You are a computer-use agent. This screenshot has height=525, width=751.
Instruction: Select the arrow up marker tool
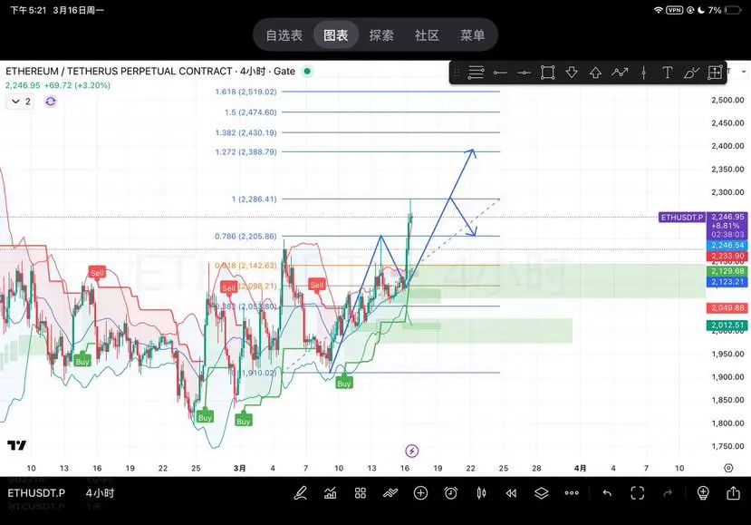point(595,73)
